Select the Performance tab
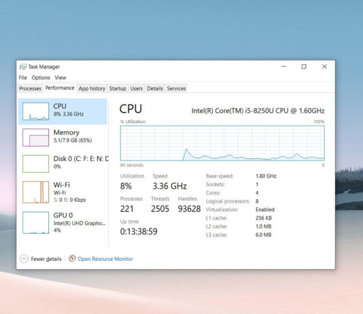Image resolution: width=363 pixels, height=314 pixels. click(60, 88)
